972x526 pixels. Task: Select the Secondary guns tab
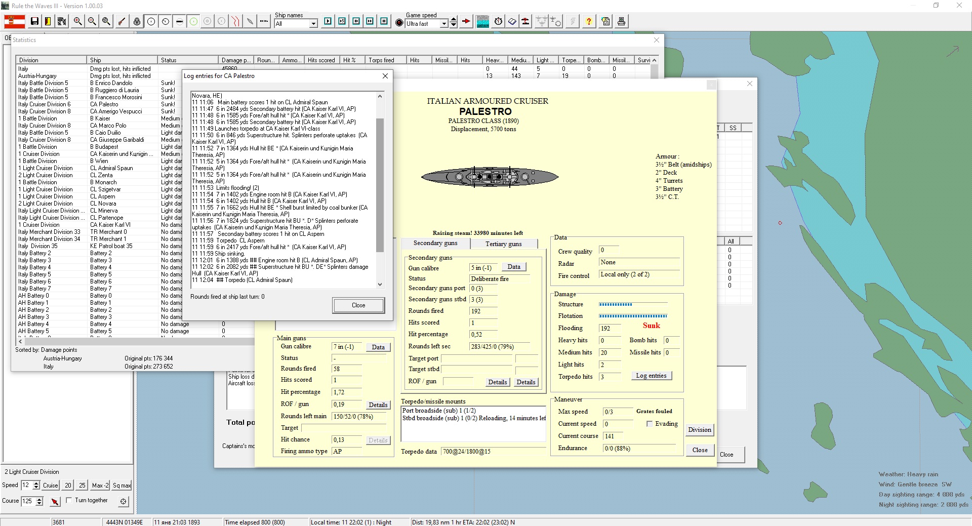pos(435,244)
